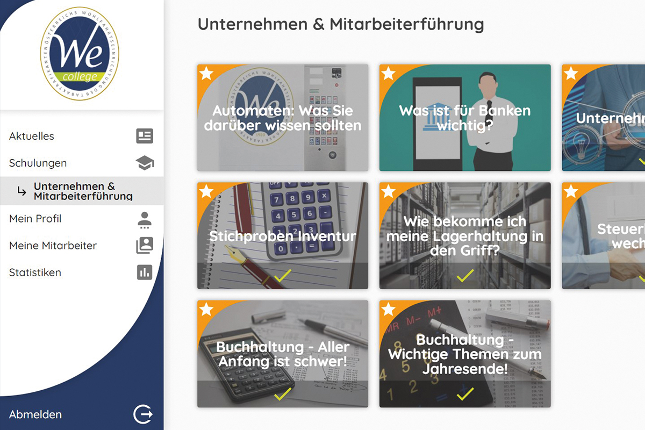Click the Statistiken bar chart icon
Viewport: 645px width, 430px height.
(x=145, y=273)
